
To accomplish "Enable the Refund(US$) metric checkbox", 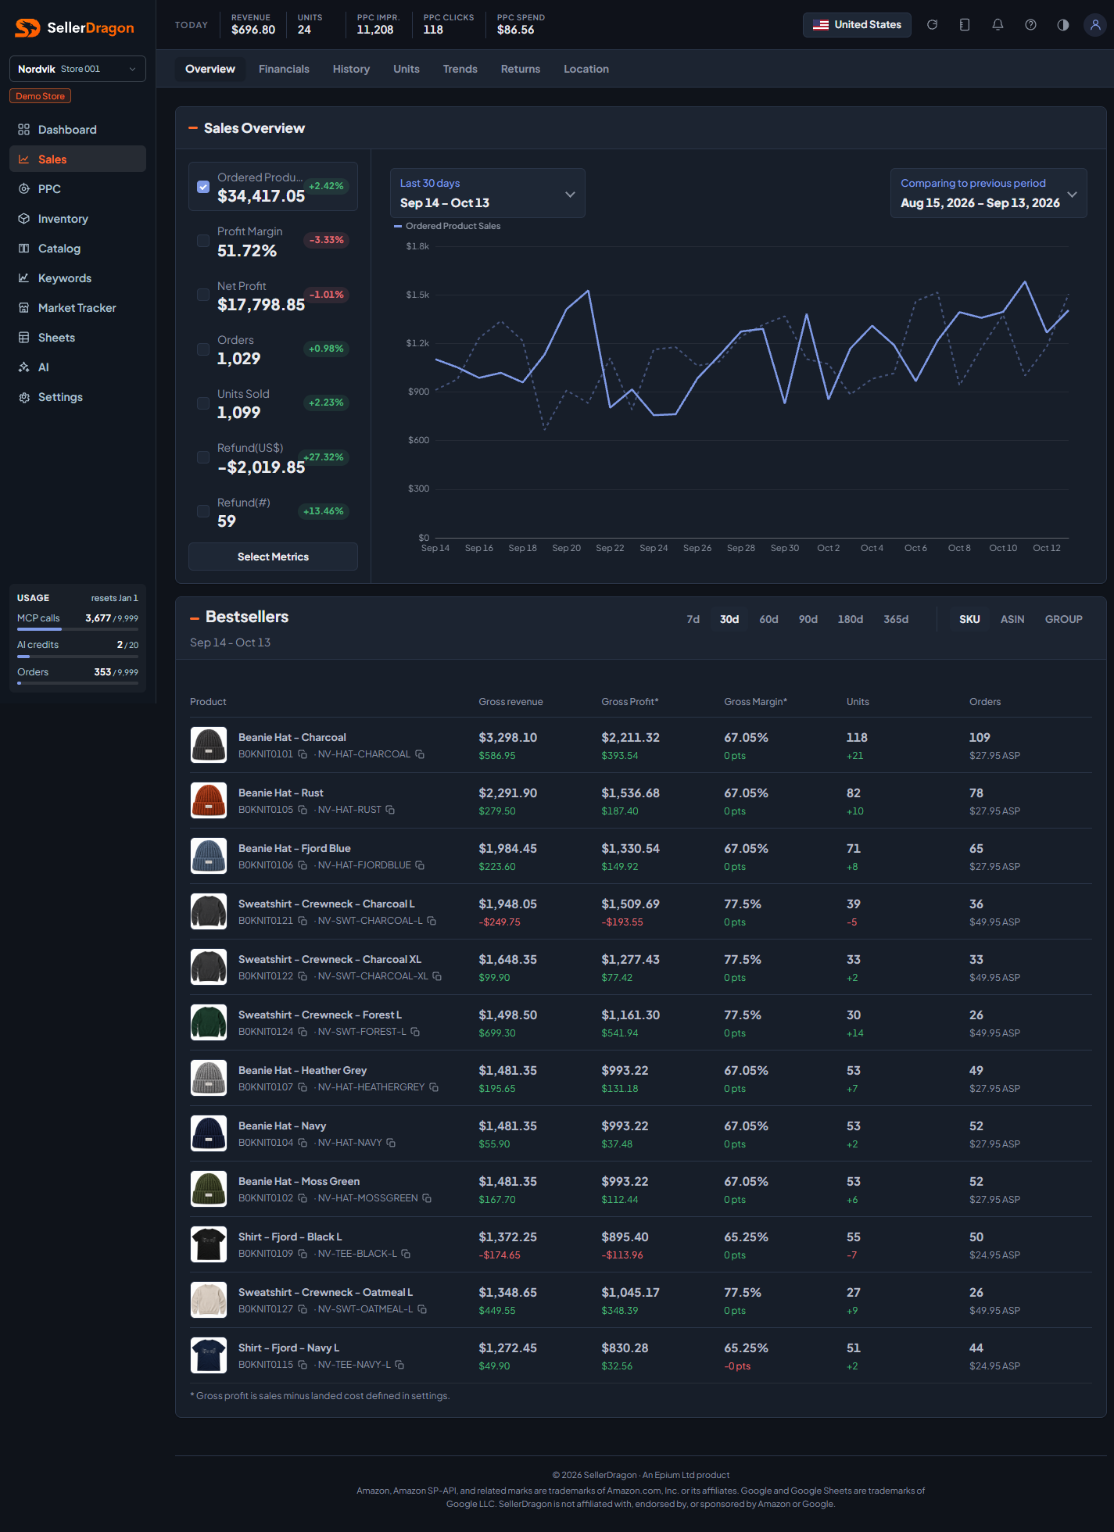I will [x=203, y=457].
